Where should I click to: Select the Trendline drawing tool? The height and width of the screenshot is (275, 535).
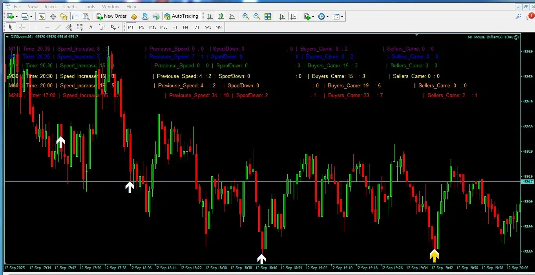coord(58,27)
